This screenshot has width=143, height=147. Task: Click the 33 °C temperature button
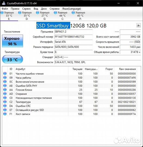coord(13,59)
